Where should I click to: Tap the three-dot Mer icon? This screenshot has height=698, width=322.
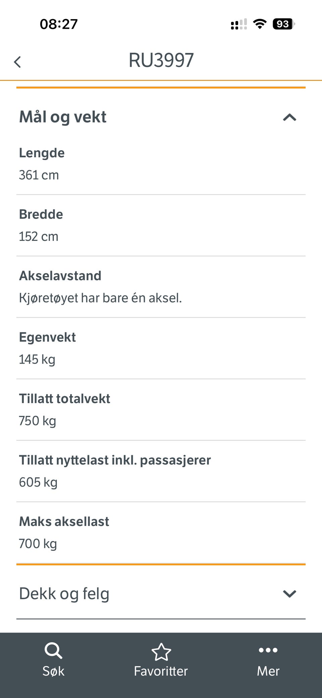(x=268, y=650)
